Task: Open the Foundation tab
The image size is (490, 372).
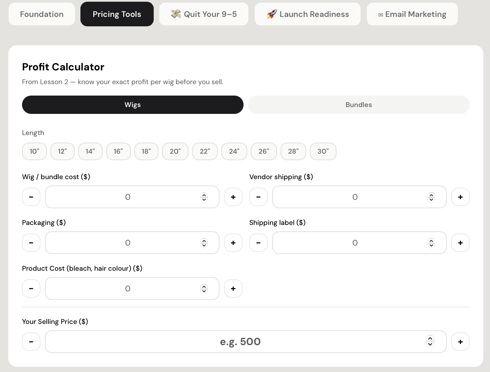Action: (x=42, y=14)
